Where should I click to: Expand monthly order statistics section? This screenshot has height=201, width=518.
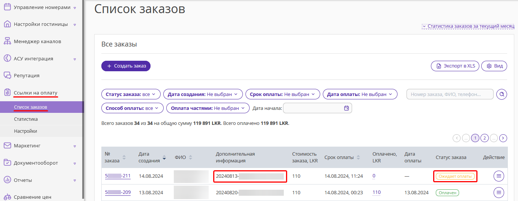click(x=468, y=27)
